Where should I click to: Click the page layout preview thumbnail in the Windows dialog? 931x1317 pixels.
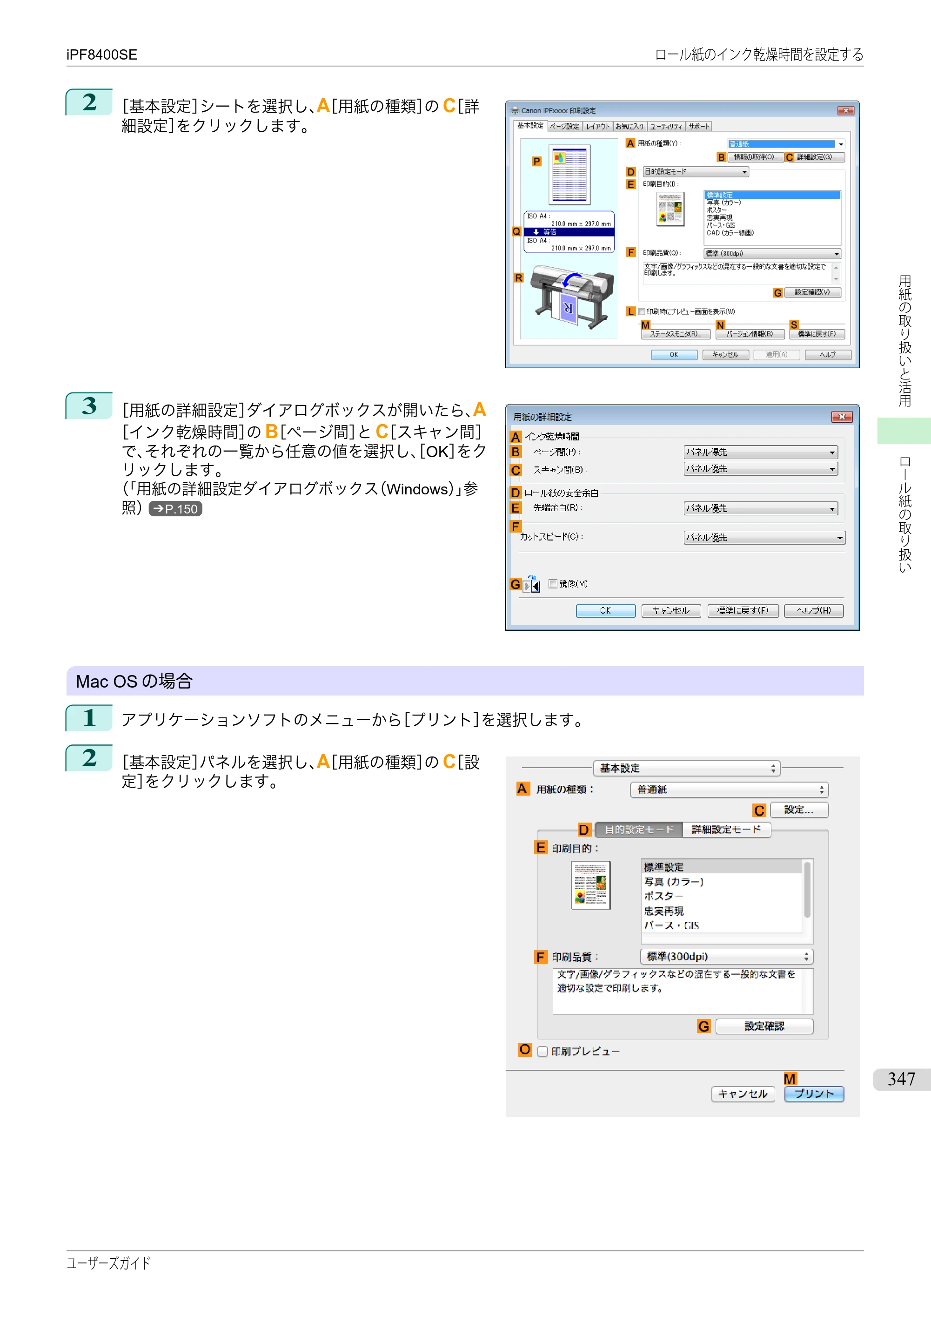[x=569, y=175]
